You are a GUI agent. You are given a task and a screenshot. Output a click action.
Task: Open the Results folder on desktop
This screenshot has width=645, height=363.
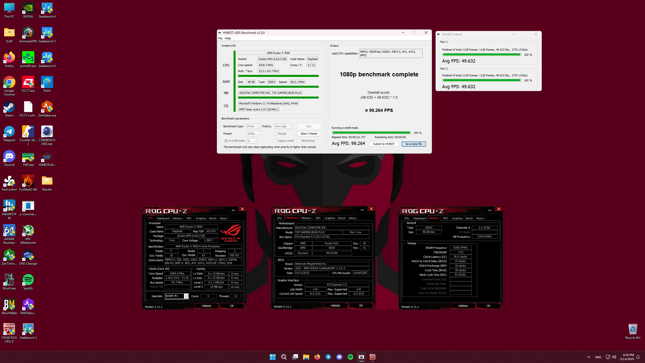point(47,183)
